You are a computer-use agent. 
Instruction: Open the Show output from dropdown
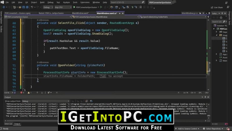pos(46,101)
